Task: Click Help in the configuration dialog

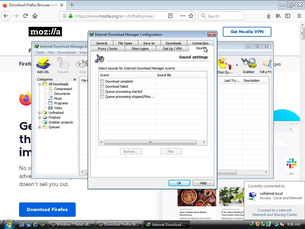Action: pos(203,183)
